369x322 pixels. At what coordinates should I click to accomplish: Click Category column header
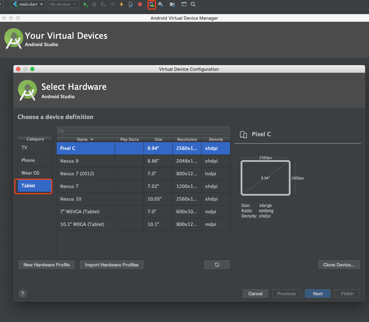35,139
